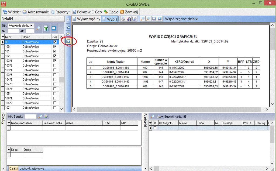Click the Działki list scroll down arrow
The width and height of the screenshot is (276, 171).
pos(62,109)
